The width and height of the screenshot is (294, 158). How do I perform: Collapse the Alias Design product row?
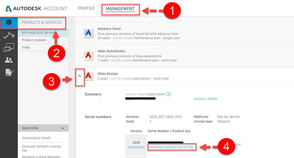[79, 76]
